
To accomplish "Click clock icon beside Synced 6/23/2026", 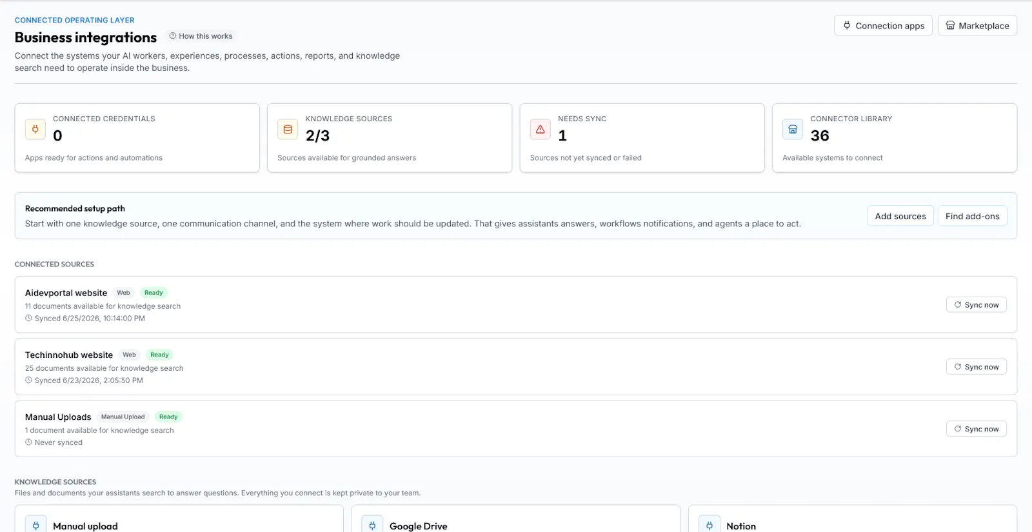I will coord(28,380).
